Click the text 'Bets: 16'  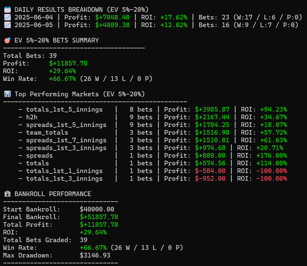click(214, 25)
